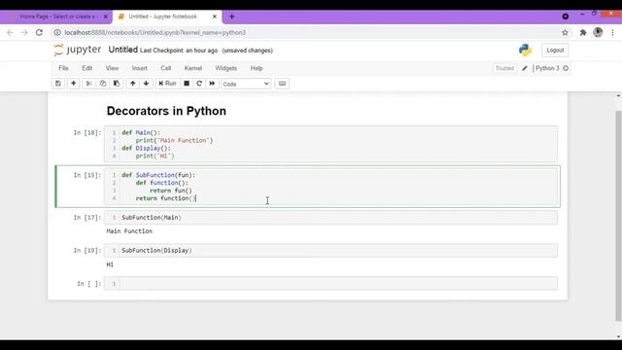Image resolution: width=622 pixels, height=350 pixels.
Task: Open a new browser tab
Action: (x=232, y=17)
